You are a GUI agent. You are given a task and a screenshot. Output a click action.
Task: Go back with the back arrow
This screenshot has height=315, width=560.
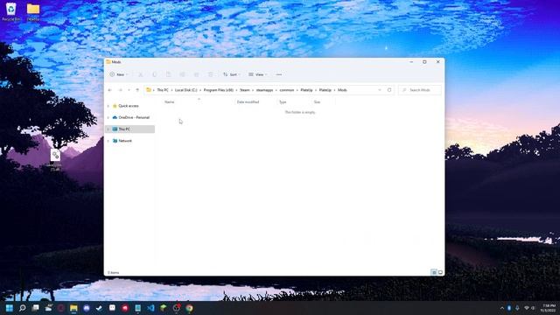110,90
